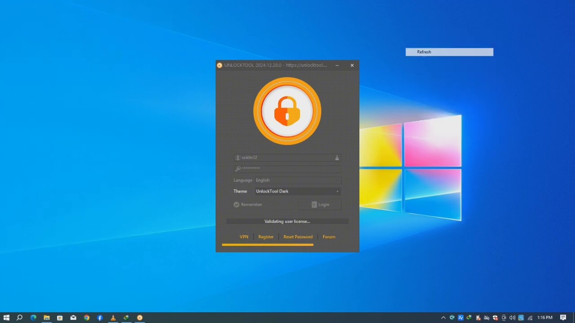Open OneDrive cloud tray icon
Screen dimensions: 575x323
487,318
